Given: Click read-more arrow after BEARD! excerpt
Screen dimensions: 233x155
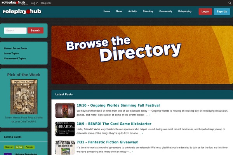Looking at the screenshot, I should (x=142, y=133).
